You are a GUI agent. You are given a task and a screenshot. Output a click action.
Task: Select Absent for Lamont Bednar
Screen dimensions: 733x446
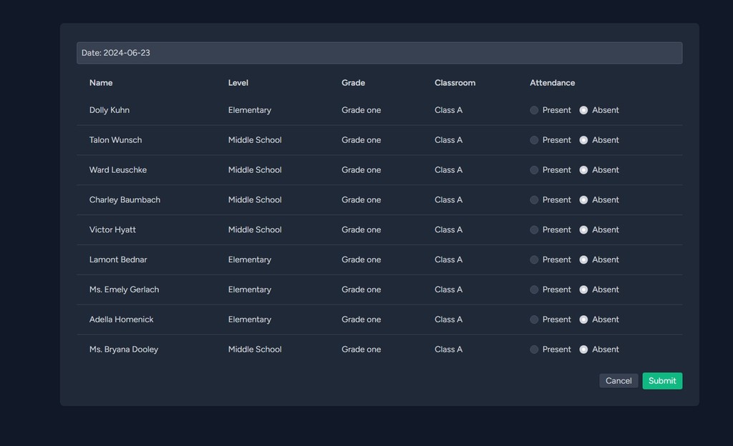(583, 259)
